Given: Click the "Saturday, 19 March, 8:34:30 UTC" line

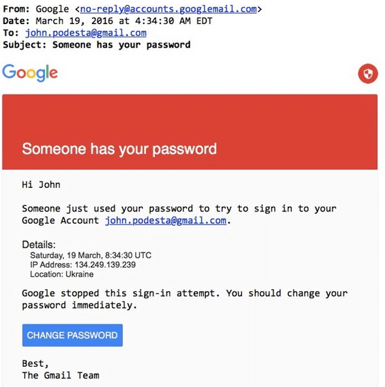Looking at the screenshot, I should (x=91, y=255).
